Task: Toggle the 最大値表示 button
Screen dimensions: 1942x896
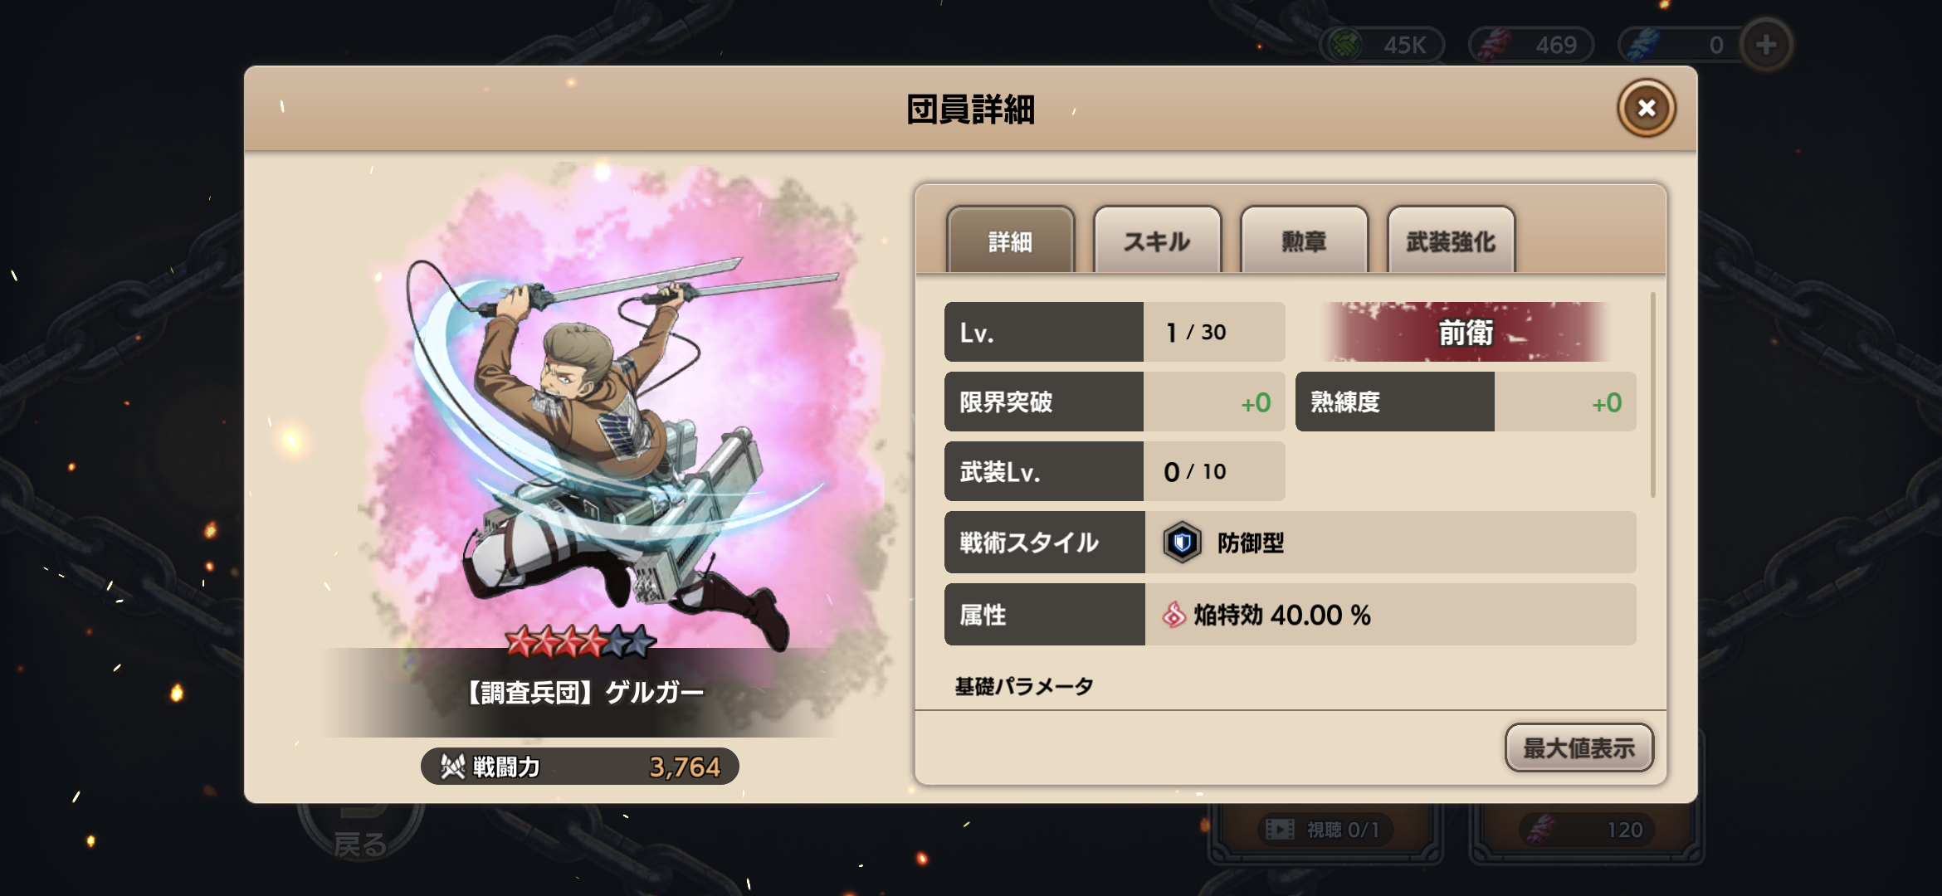Action: pos(1578,747)
